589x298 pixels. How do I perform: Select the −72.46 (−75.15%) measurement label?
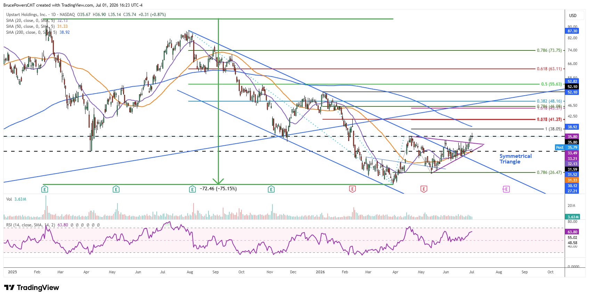click(218, 189)
